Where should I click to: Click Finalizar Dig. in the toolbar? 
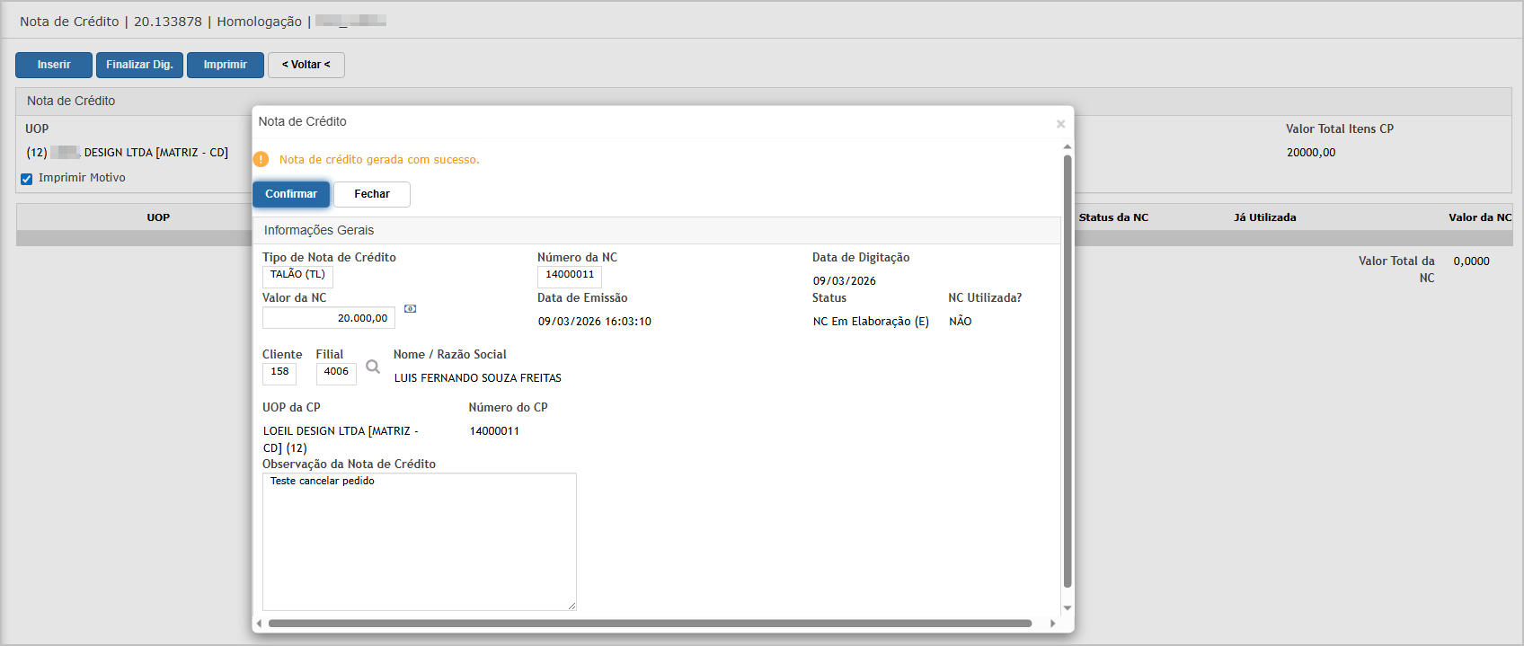[x=139, y=65]
